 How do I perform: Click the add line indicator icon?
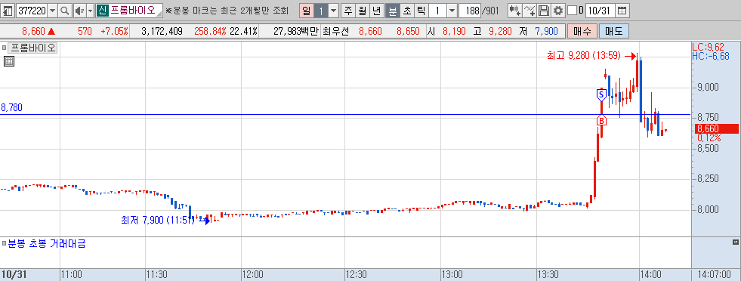click(x=530, y=11)
